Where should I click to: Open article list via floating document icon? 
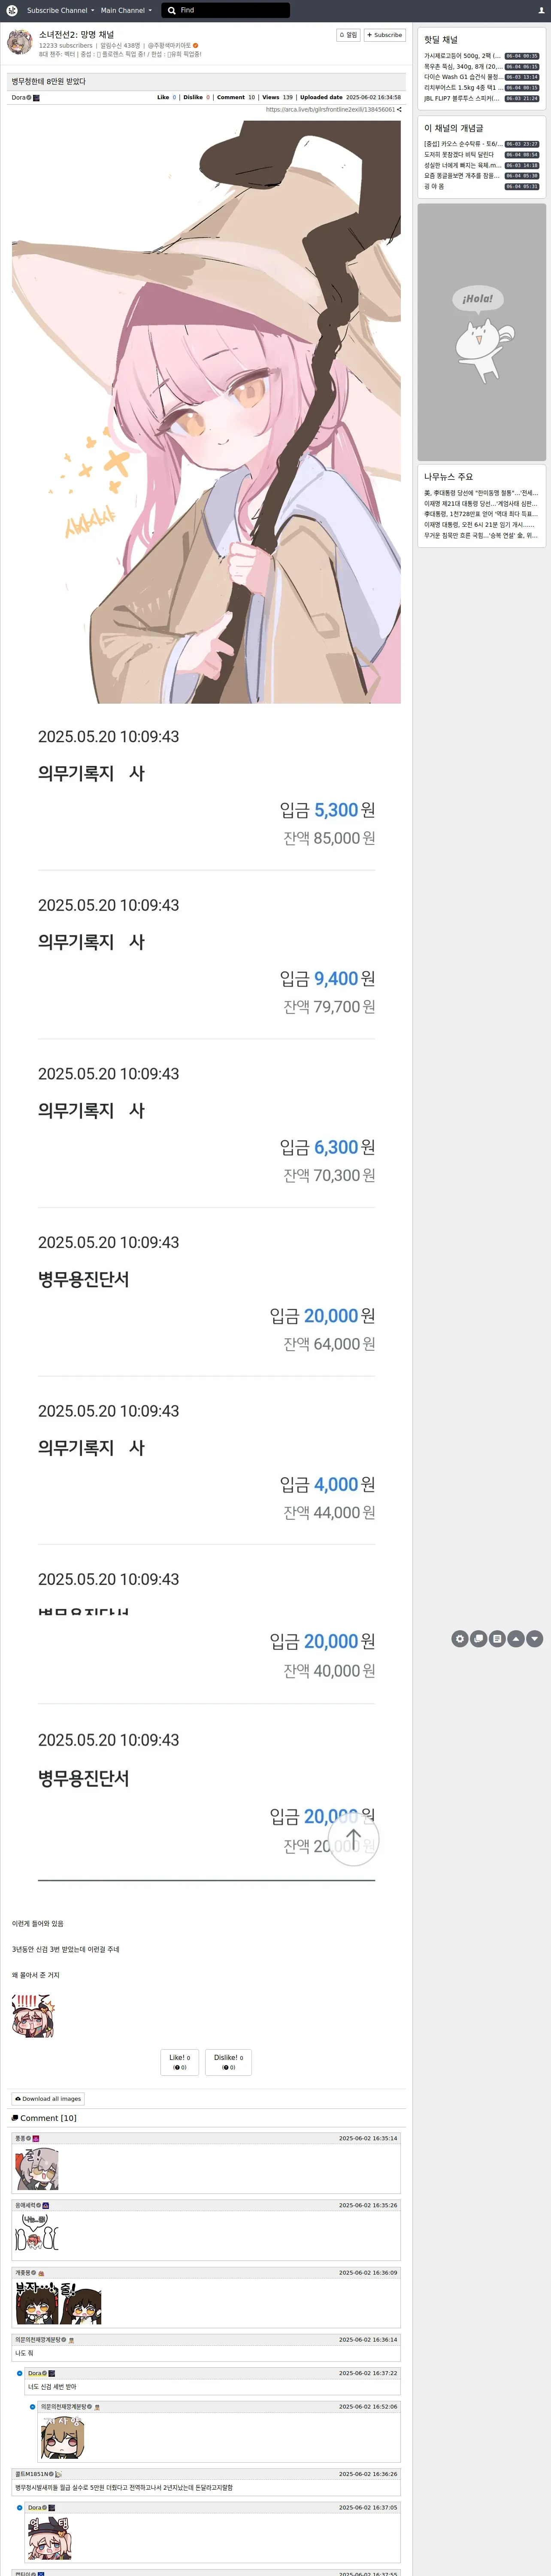coord(497,1639)
